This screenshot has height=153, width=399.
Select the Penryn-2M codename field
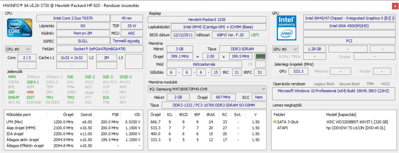click(x=83, y=33)
